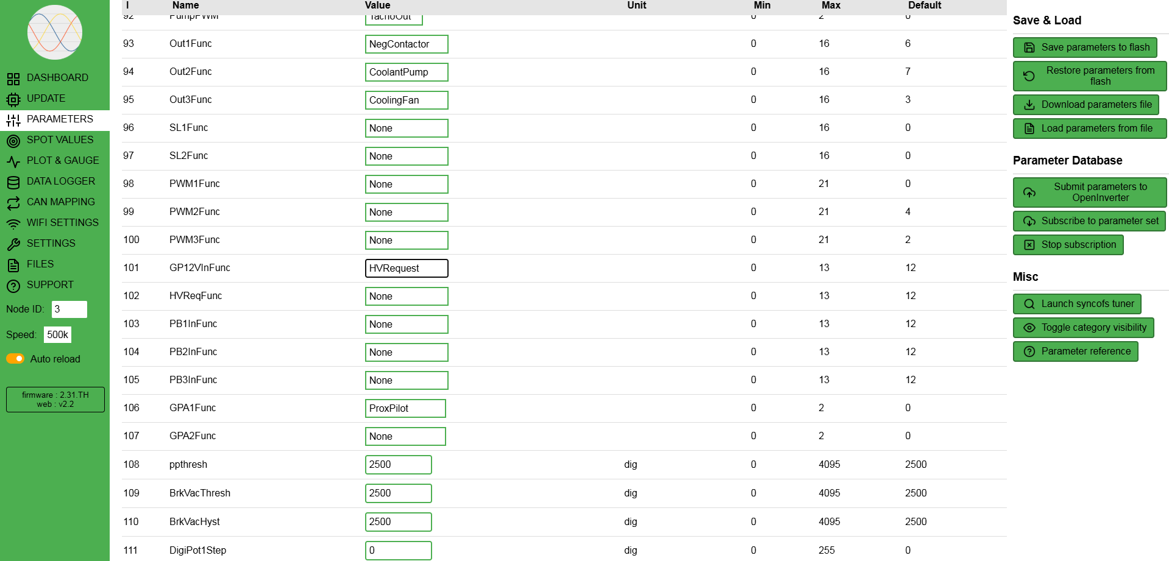Screen dimensions: 1169x561
Task: Click the Dashboard grid icon in sidebar
Action: (13, 79)
